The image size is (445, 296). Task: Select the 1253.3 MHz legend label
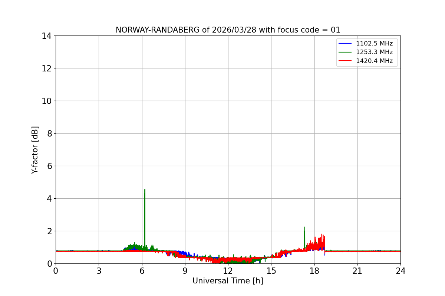[x=374, y=52]
